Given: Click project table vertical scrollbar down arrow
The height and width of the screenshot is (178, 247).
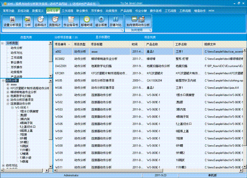Looking at the screenshot, I should click(245, 166).
